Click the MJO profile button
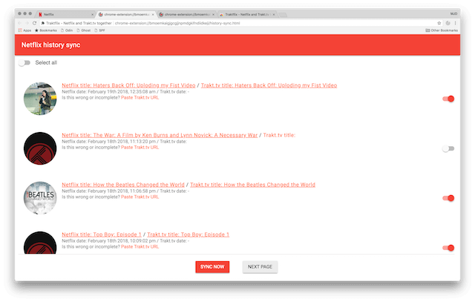The height and width of the screenshot is (302, 475). pyautogui.click(x=453, y=13)
